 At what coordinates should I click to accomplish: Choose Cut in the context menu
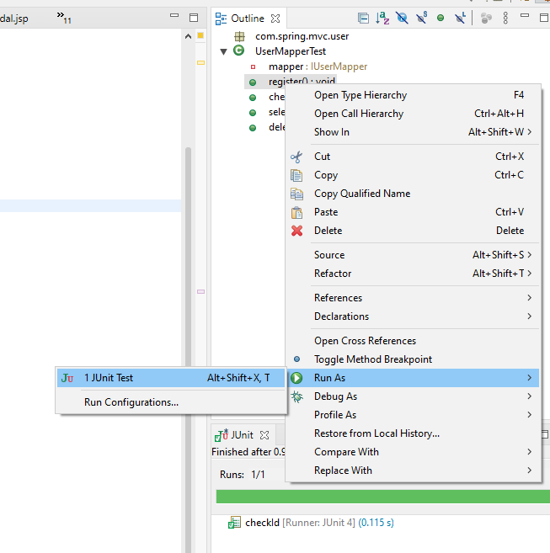coord(413,157)
